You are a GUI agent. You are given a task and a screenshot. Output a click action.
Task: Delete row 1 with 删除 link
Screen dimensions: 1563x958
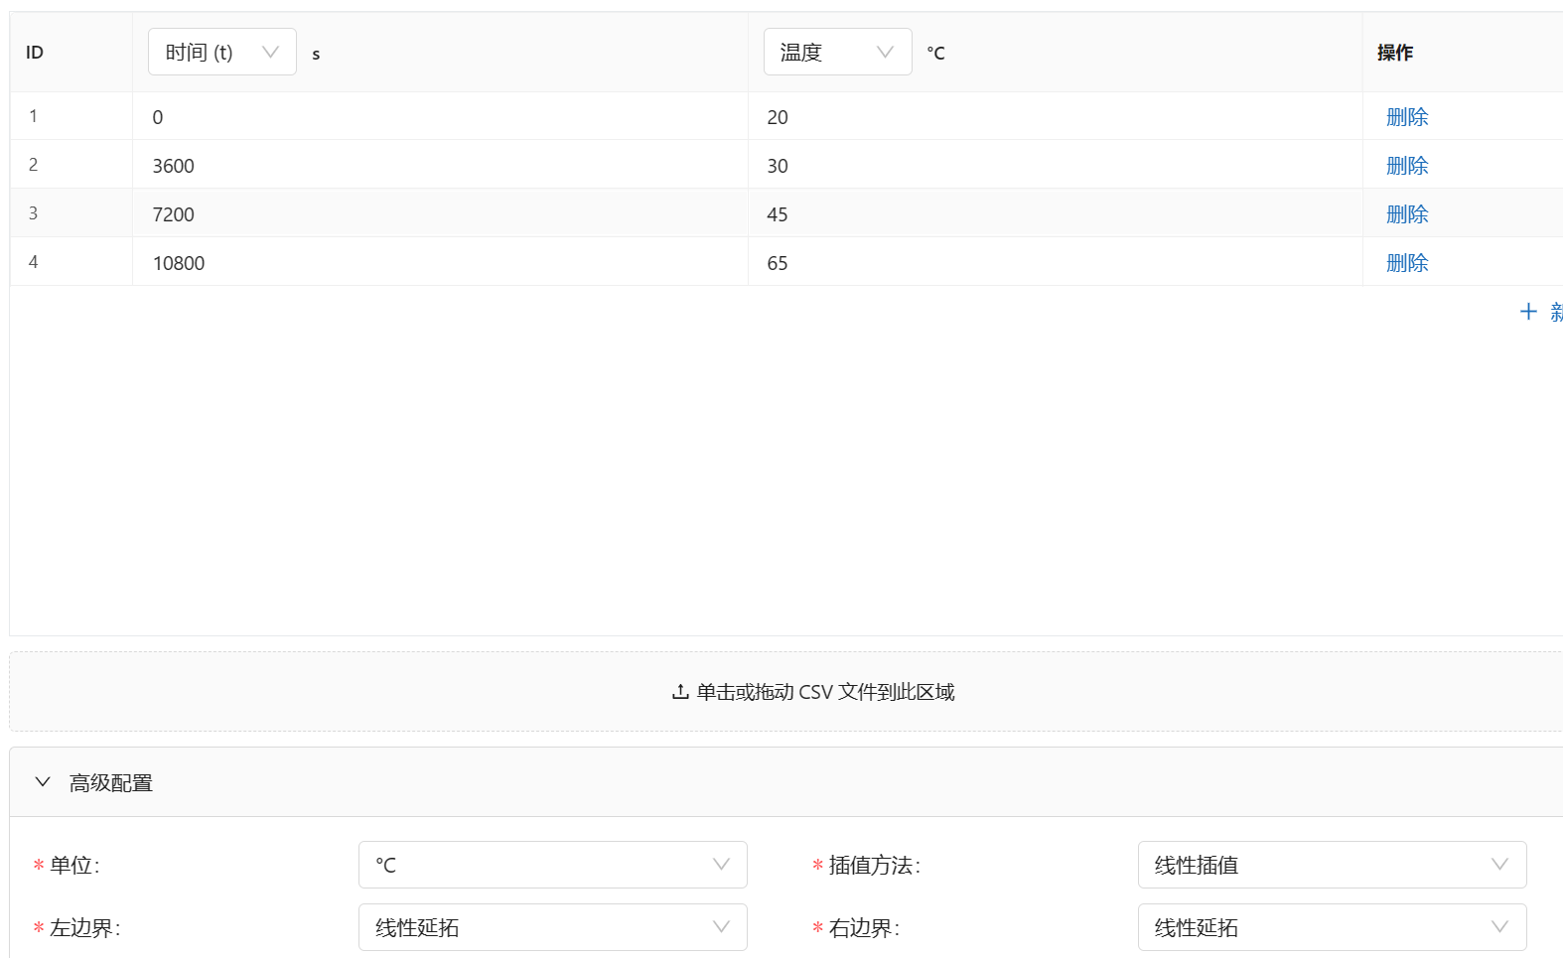(1407, 117)
